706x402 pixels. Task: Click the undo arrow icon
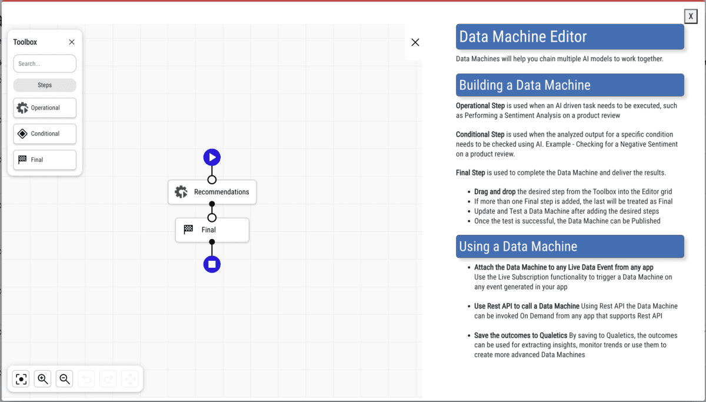coord(86,378)
